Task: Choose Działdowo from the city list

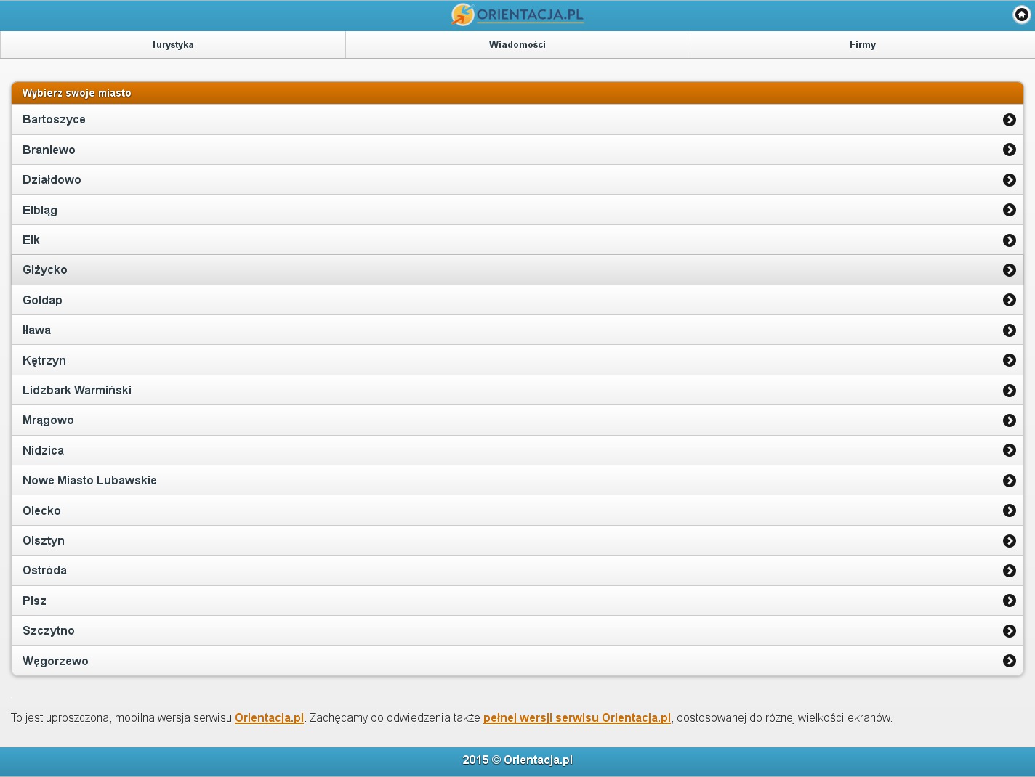Action: 52,179
